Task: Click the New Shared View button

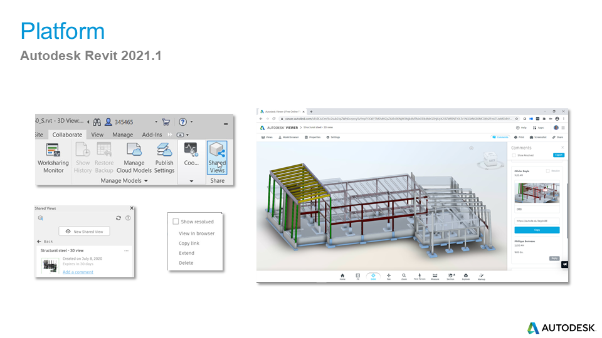Action: [x=84, y=232]
